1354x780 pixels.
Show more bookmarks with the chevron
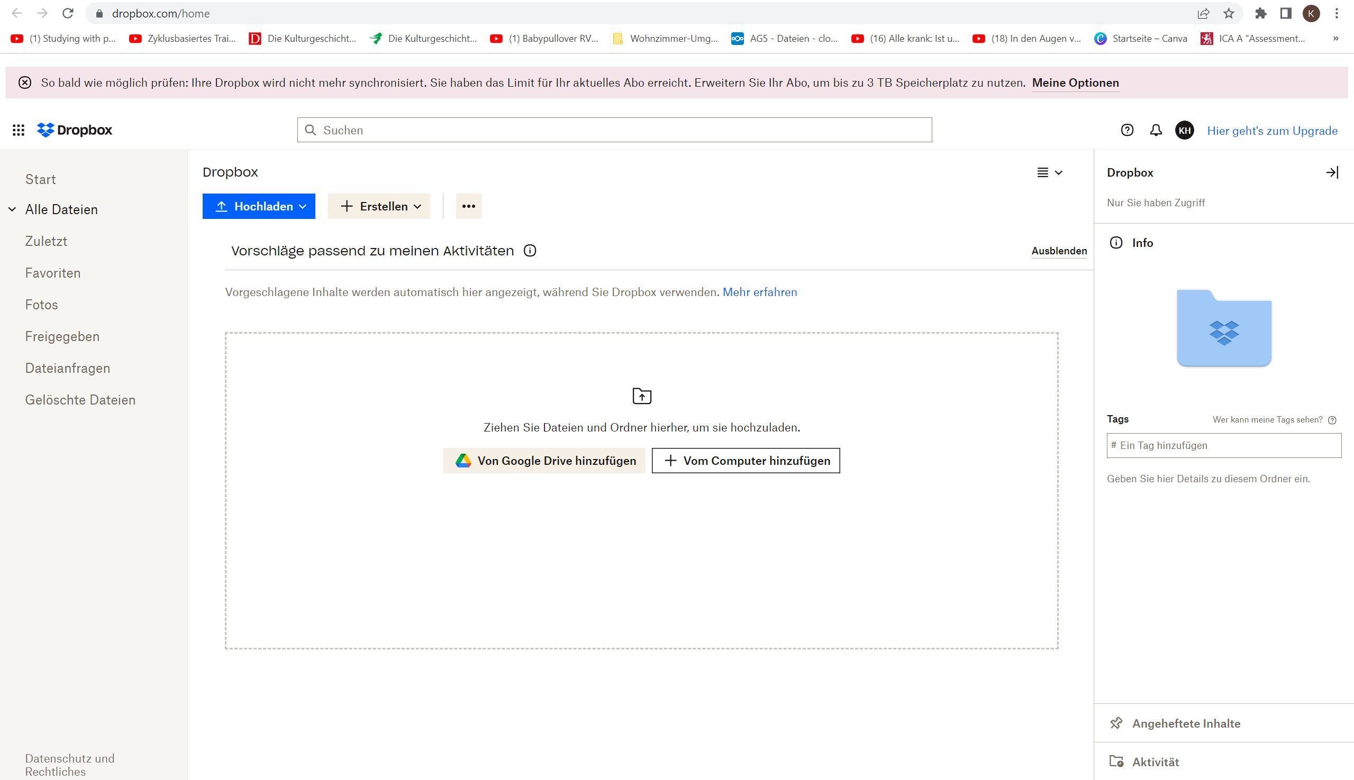pyautogui.click(x=1335, y=39)
